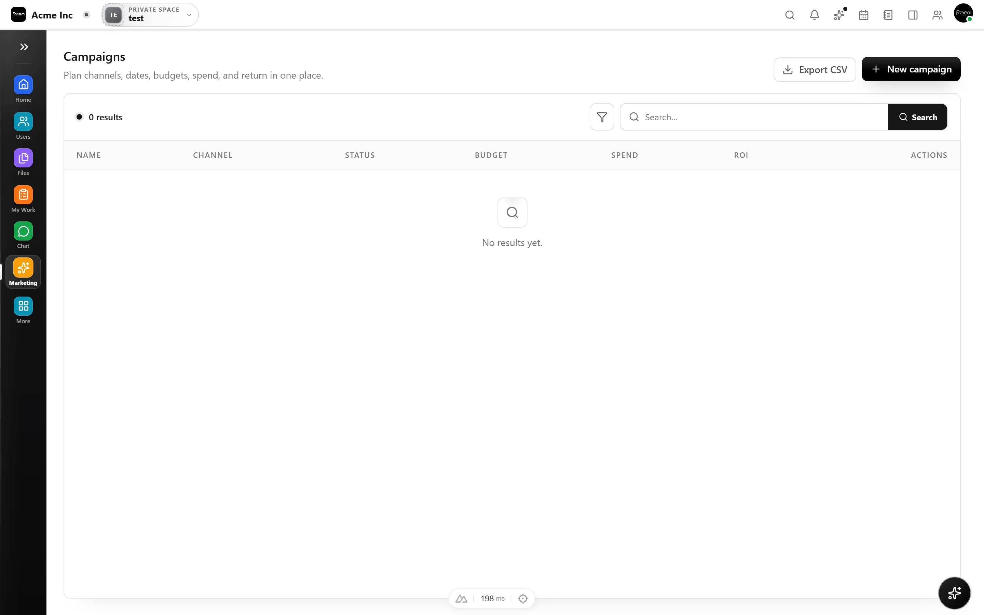Click the Export CSV button

click(x=815, y=70)
